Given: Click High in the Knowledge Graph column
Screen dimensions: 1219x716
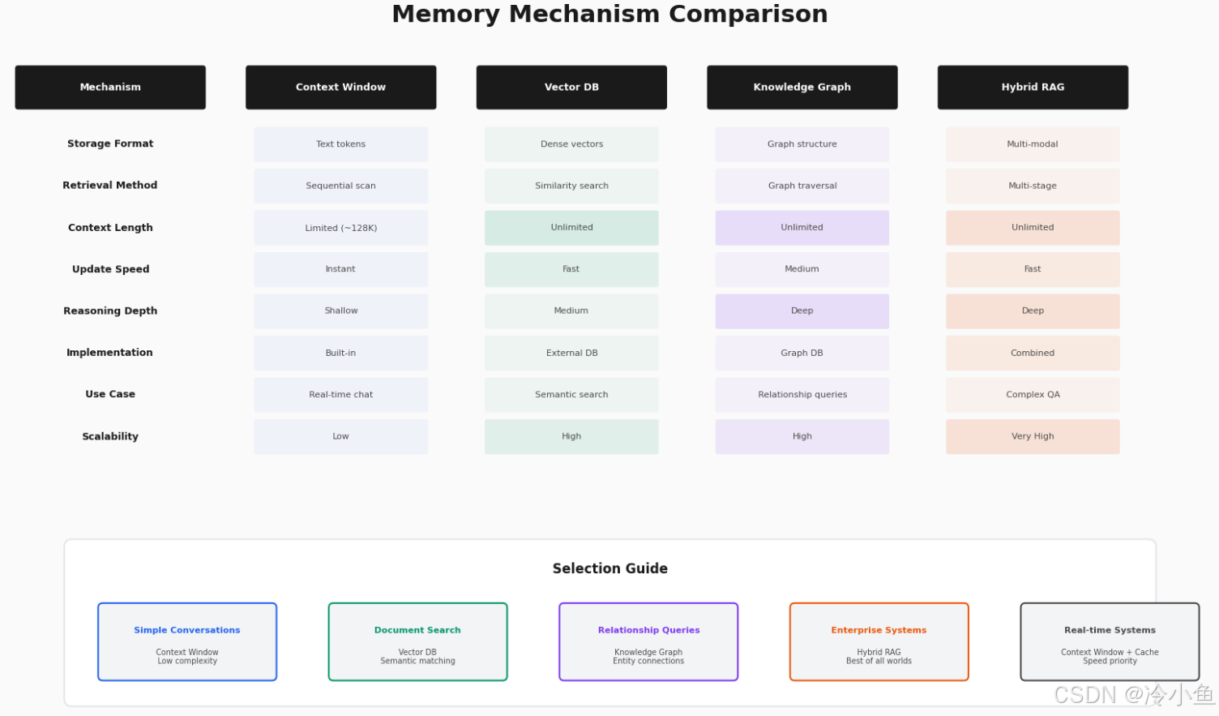Looking at the screenshot, I should click(802, 436).
